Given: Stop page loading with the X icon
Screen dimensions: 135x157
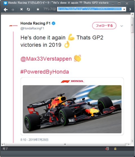Looking at the screenshot, I should [x=21, y=9].
